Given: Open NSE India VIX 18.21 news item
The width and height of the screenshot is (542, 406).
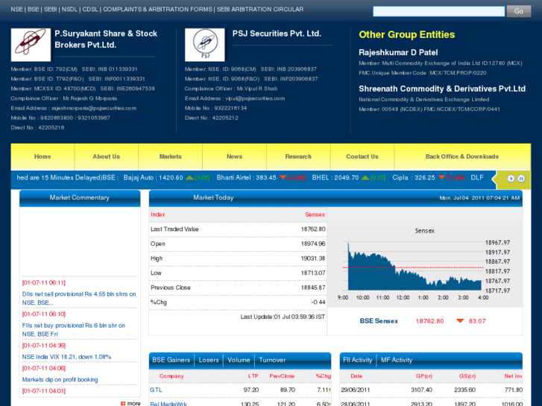Looking at the screenshot, I should pos(66,357).
